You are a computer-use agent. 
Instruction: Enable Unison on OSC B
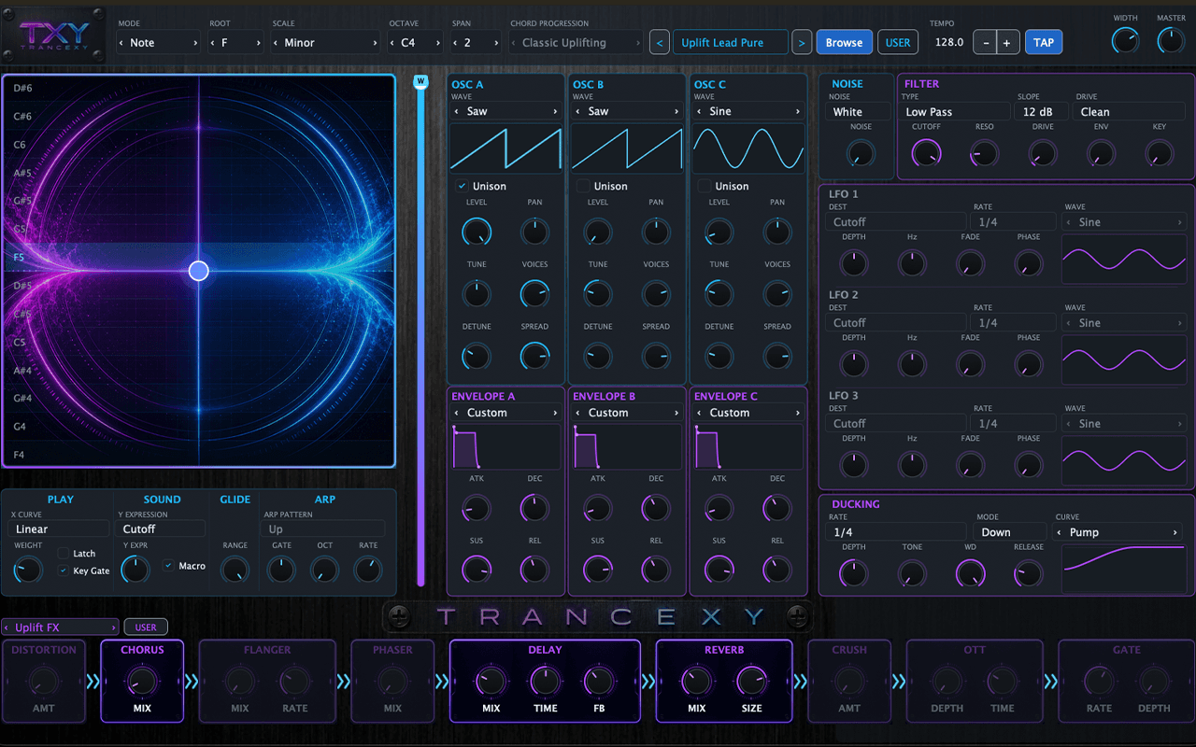click(583, 186)
